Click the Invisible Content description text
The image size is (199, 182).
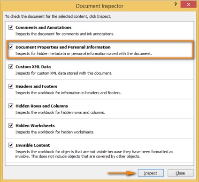tap(94, 154)
